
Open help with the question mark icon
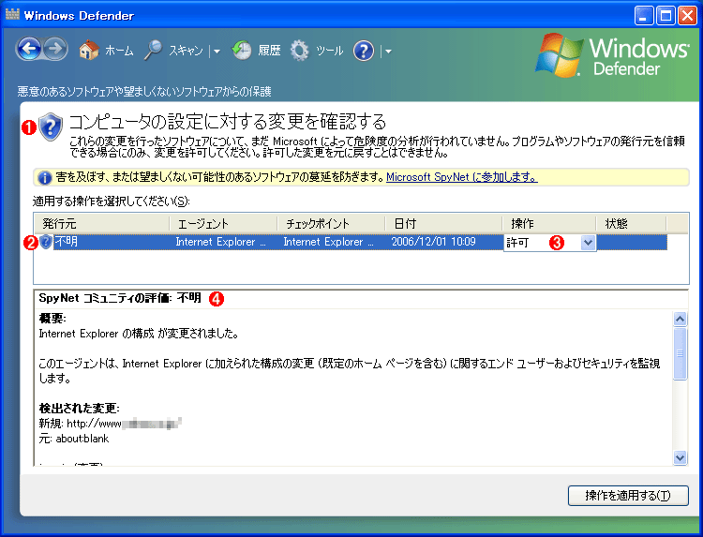(363, 51)
